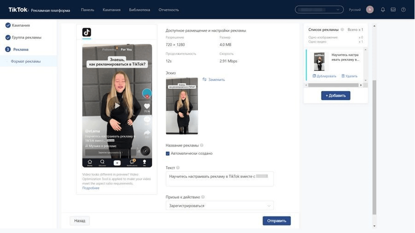Open the account selector dropdown in header

pyautogui.click(x=319, y=10)
